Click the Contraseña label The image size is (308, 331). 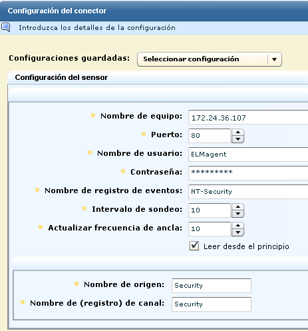(x=156, y=172)
